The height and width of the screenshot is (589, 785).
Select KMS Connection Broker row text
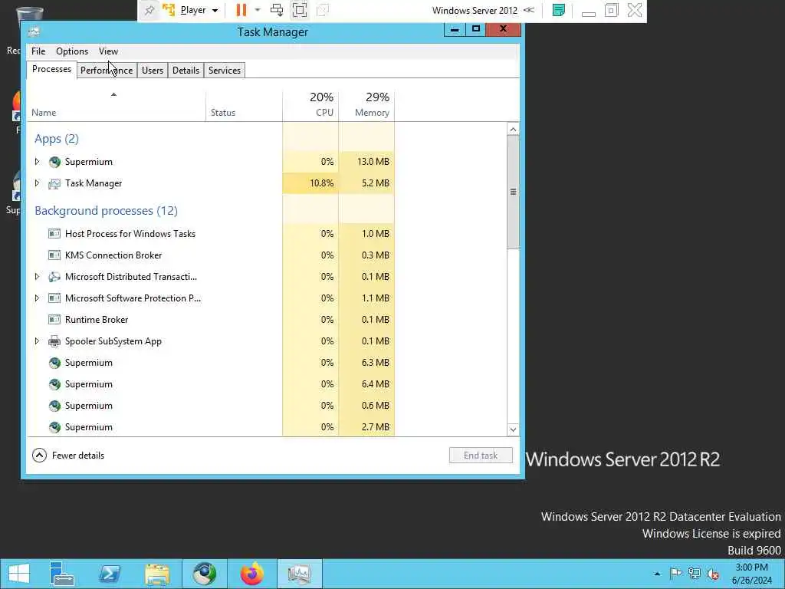(113, 255)
